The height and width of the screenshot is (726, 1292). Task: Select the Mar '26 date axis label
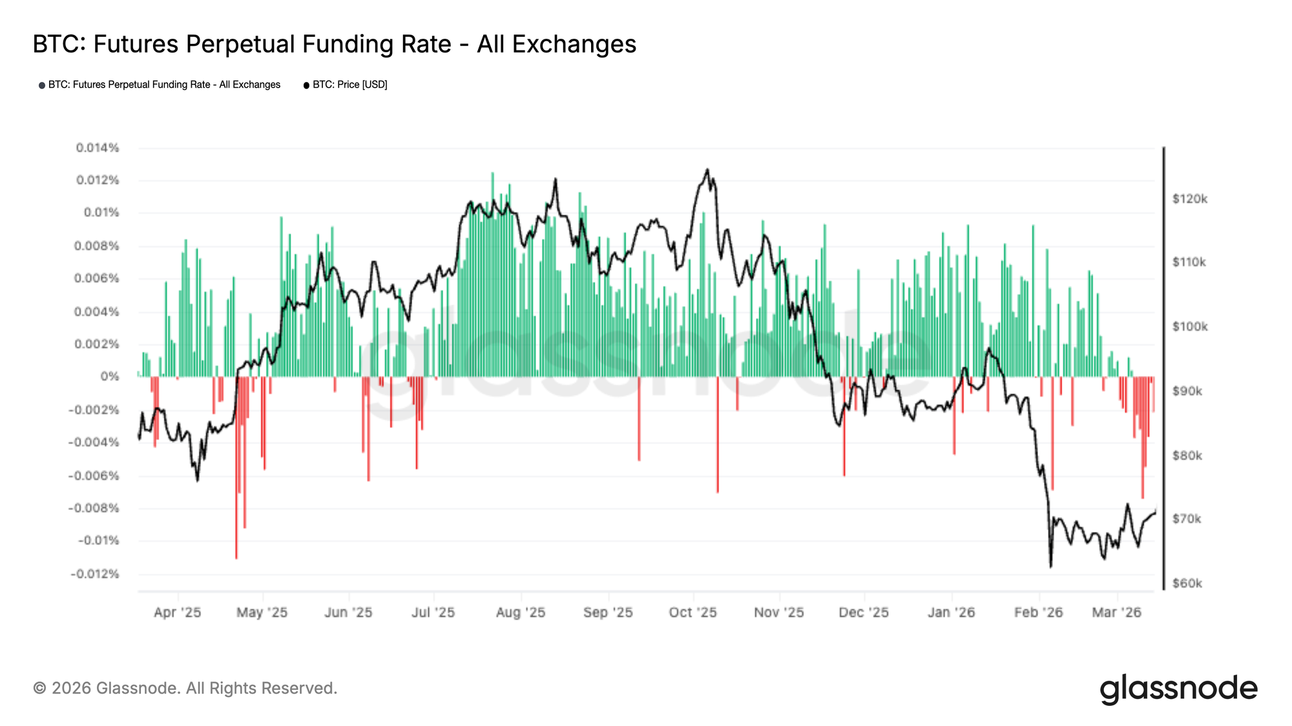tap(1116, 612)
